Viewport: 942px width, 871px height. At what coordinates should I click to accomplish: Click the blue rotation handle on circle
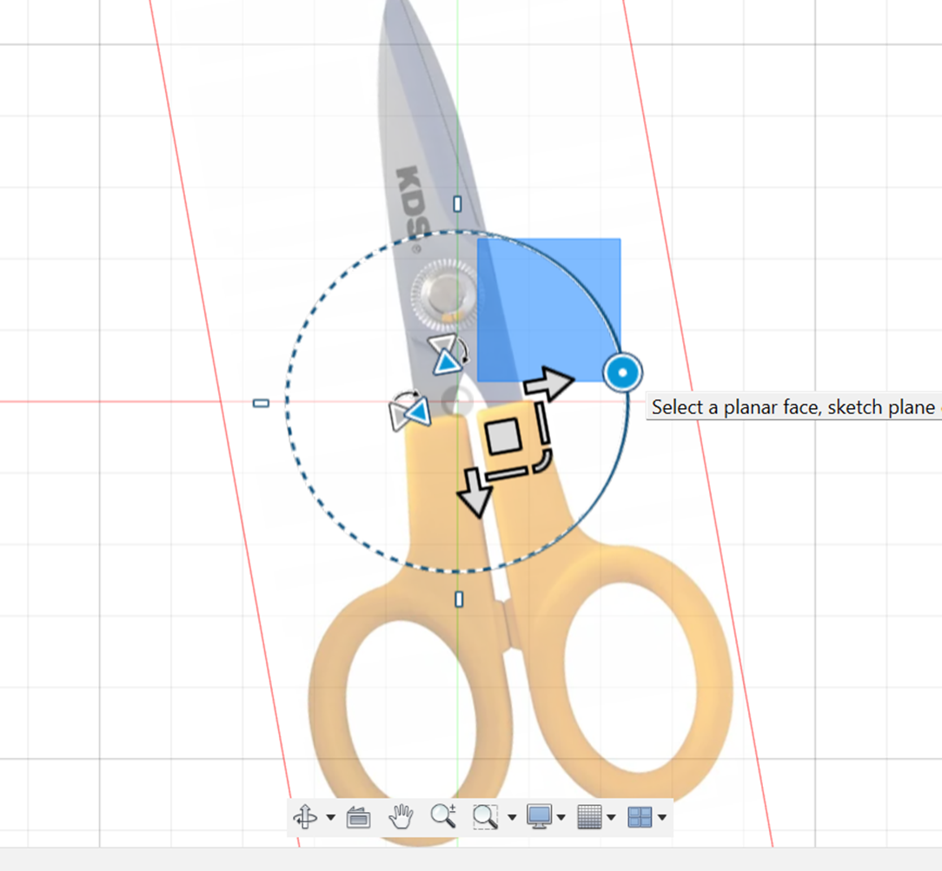coord(621,373)
